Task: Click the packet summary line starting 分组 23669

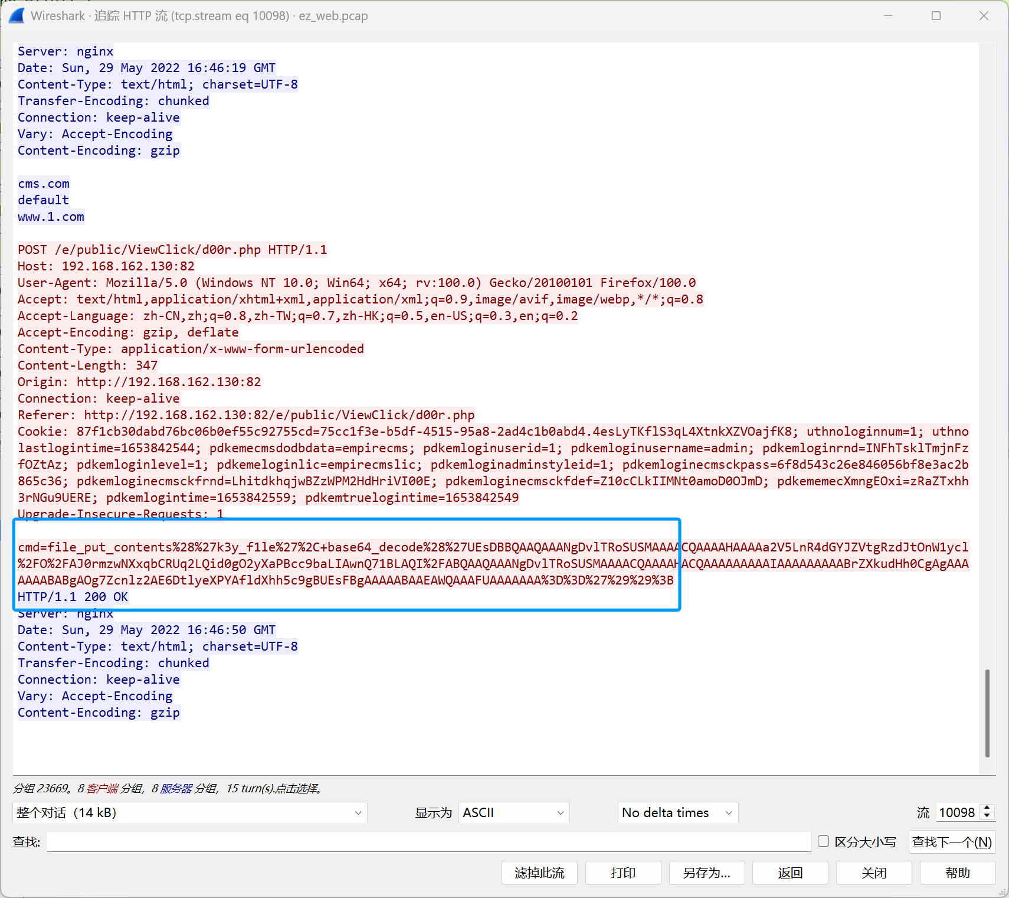Action: [x=168, y=788]
